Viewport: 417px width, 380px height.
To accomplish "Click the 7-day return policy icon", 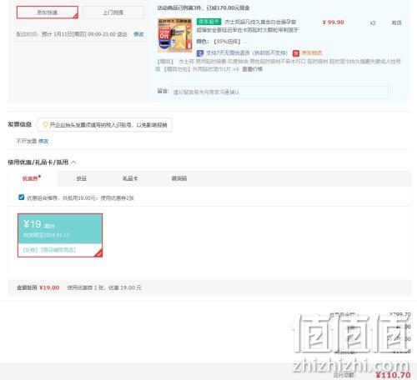I will pos(200,53).
